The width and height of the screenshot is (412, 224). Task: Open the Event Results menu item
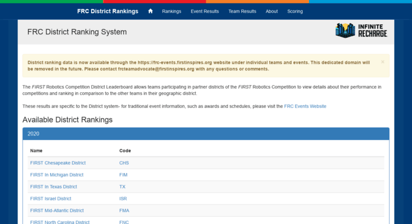pyautogui.click(x=205, y=11)
